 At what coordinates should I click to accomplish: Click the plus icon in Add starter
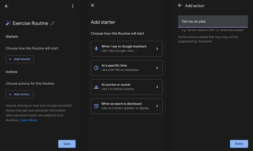tap(10, 59)
